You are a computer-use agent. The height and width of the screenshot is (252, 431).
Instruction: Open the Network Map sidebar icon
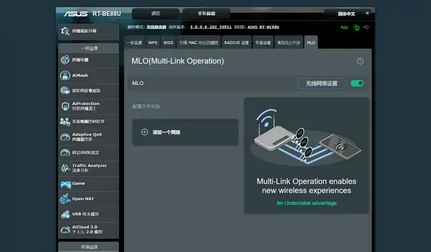coord(65,60)
